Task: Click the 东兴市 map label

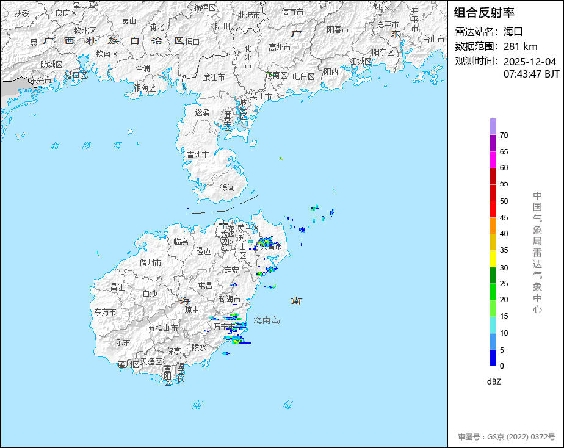Action: [40, 80]
